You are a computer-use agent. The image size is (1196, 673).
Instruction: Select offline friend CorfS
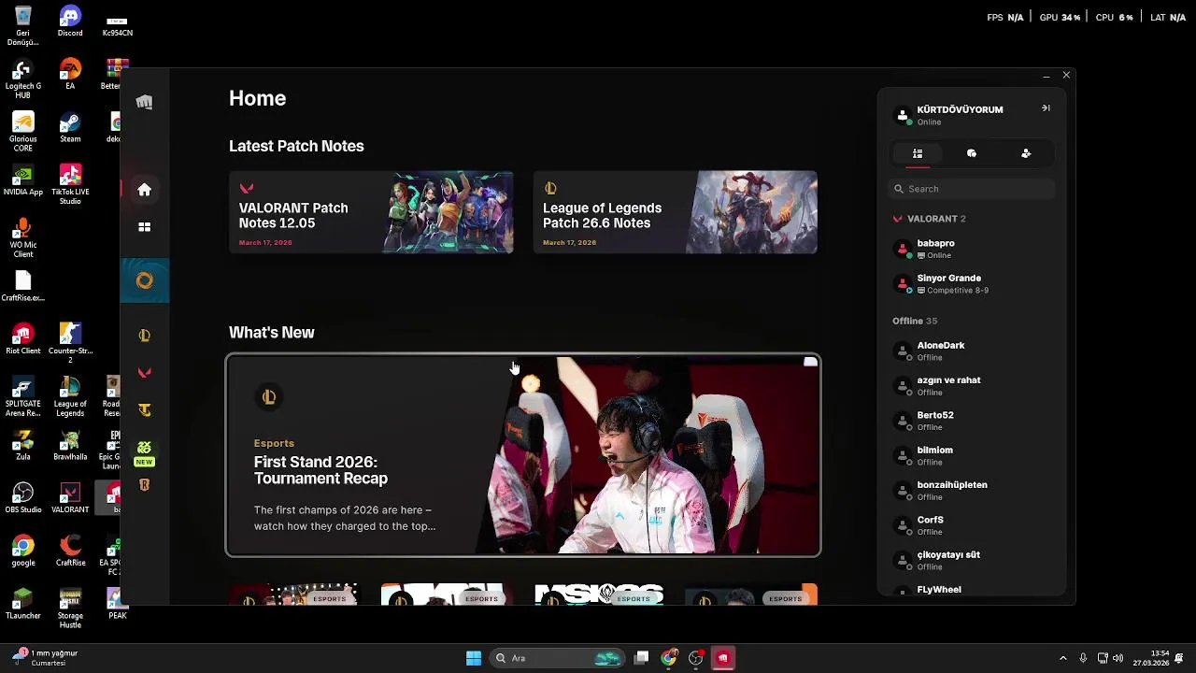point(972,525)
